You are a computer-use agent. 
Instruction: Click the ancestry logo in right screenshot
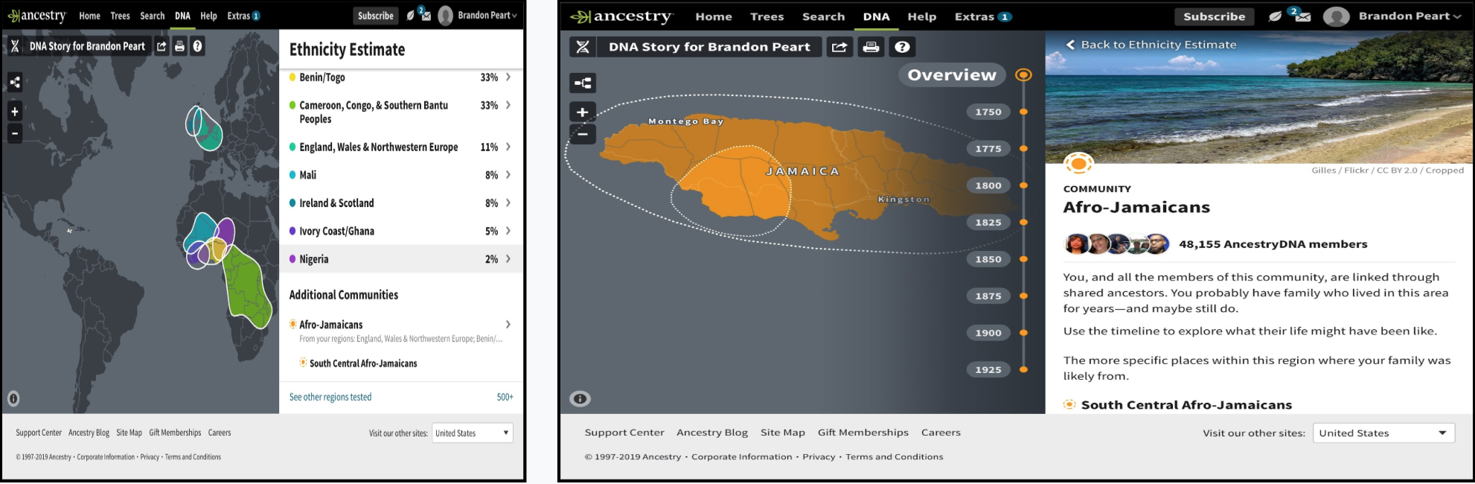click(x=622, y=16)
